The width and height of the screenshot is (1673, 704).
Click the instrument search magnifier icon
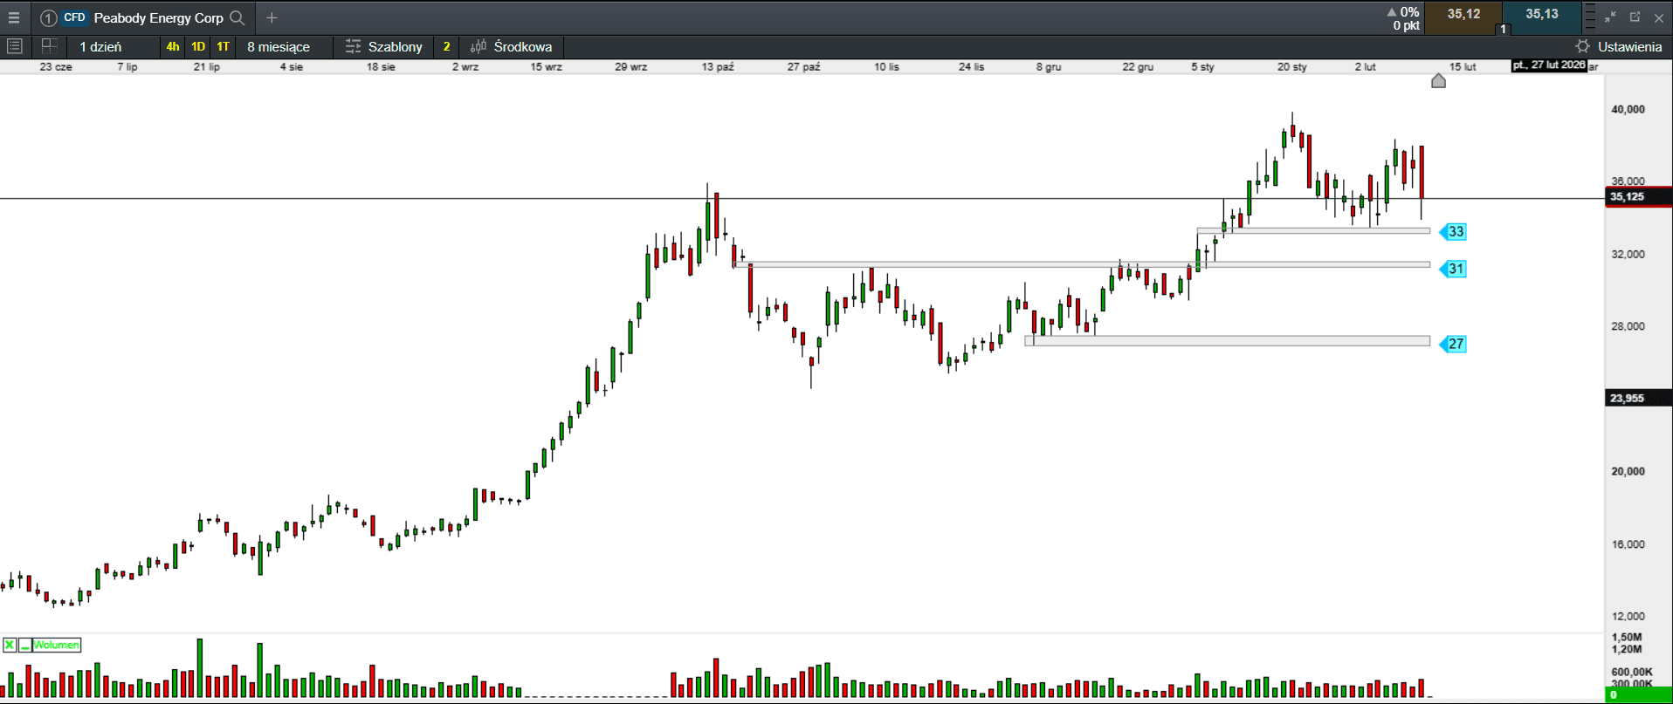[x=237, y=17]
